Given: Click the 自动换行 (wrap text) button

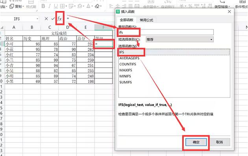Looking at the screenshot, I should pyautogui.click(x=168, y=4).
